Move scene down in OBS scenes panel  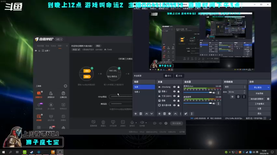[x=152, y=114]
